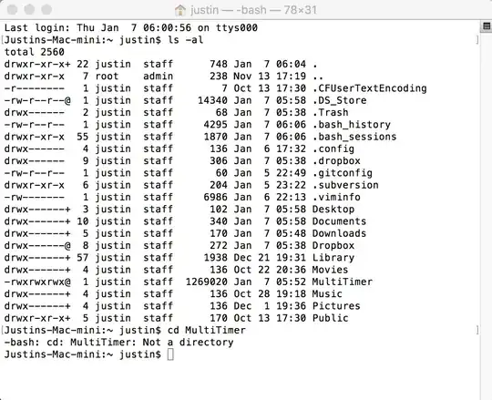Viewport: 492px width, 400px height.
Task: Click the 'MultiTimer' name in the file listing
Action: 343,282
